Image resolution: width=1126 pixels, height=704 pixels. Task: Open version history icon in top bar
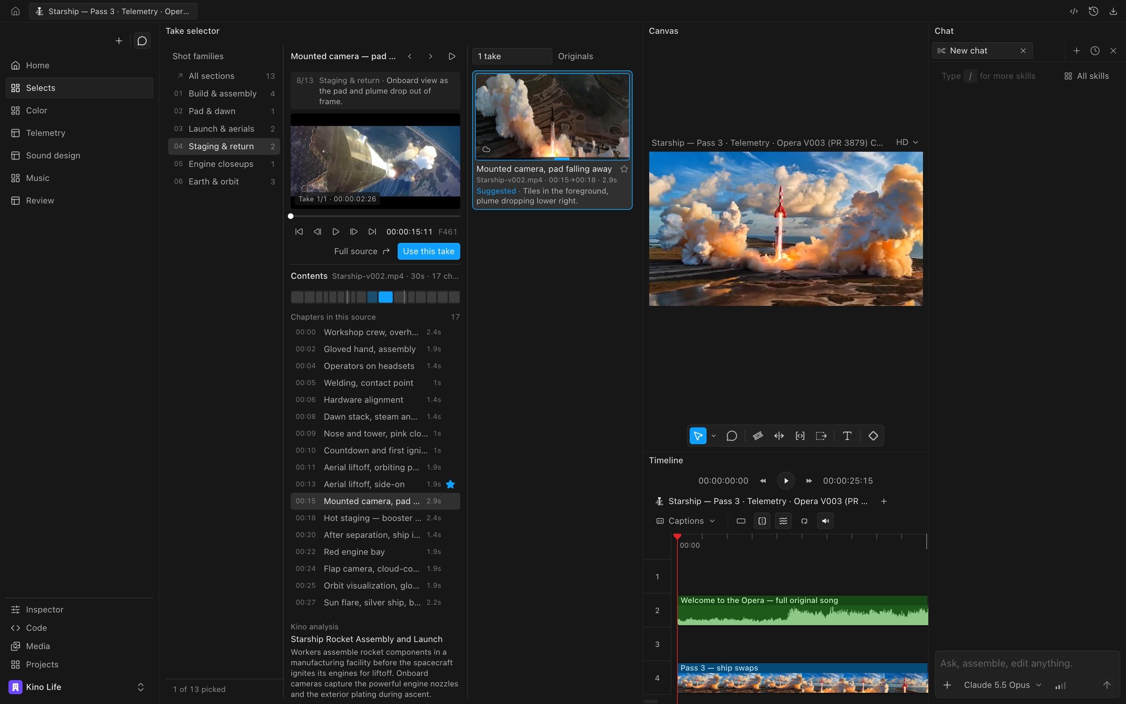click(x=1093, y=11)
